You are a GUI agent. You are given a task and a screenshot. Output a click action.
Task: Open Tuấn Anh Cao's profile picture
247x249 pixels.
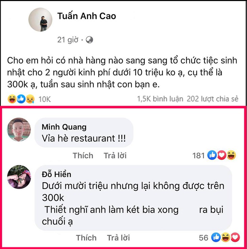coord(40,20)
